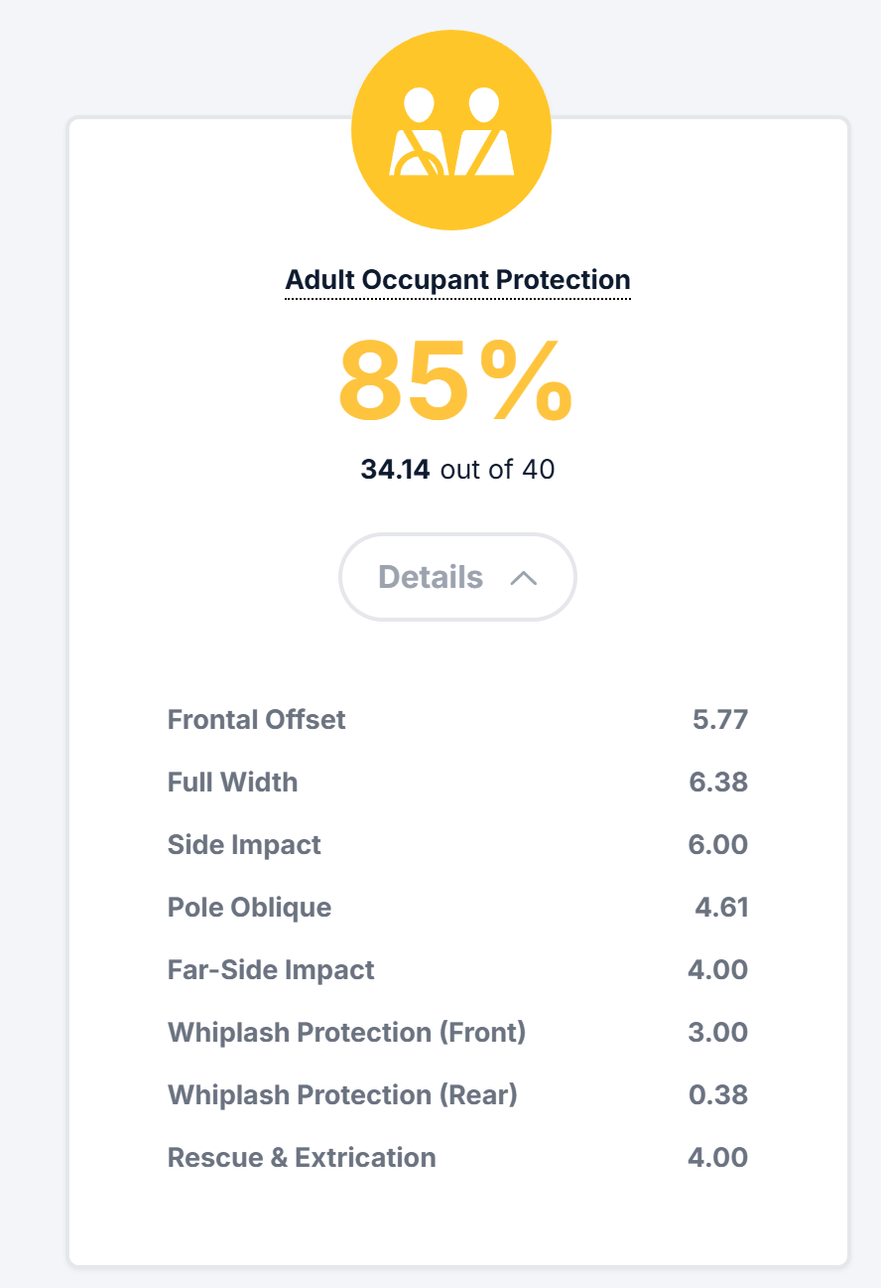Click the Pole Oblique row label
The height and width of the screenshot is (1288, 881).
[x=250, y=907]
